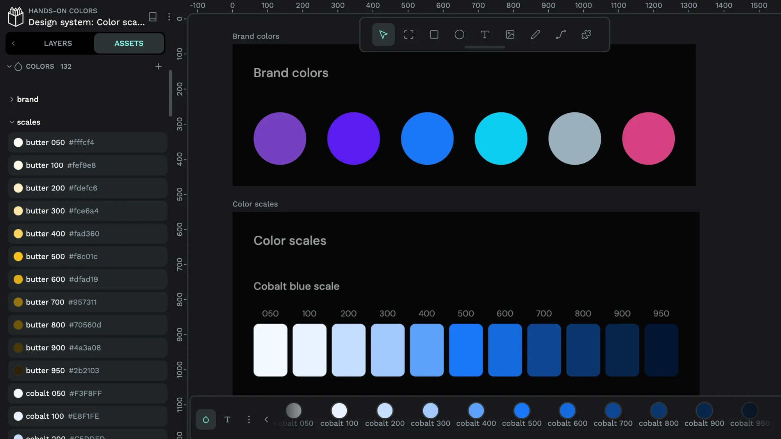Select the Board frame tool
Viewport: 781px width, 439px height.
tap(408, 35)
